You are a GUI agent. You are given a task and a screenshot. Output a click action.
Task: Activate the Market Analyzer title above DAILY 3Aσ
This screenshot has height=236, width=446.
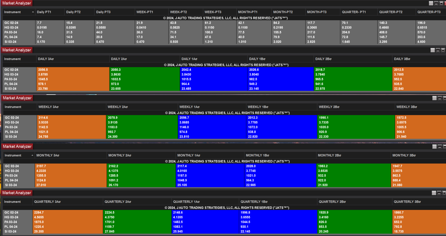pyautogui.click(x=17, y=50)
